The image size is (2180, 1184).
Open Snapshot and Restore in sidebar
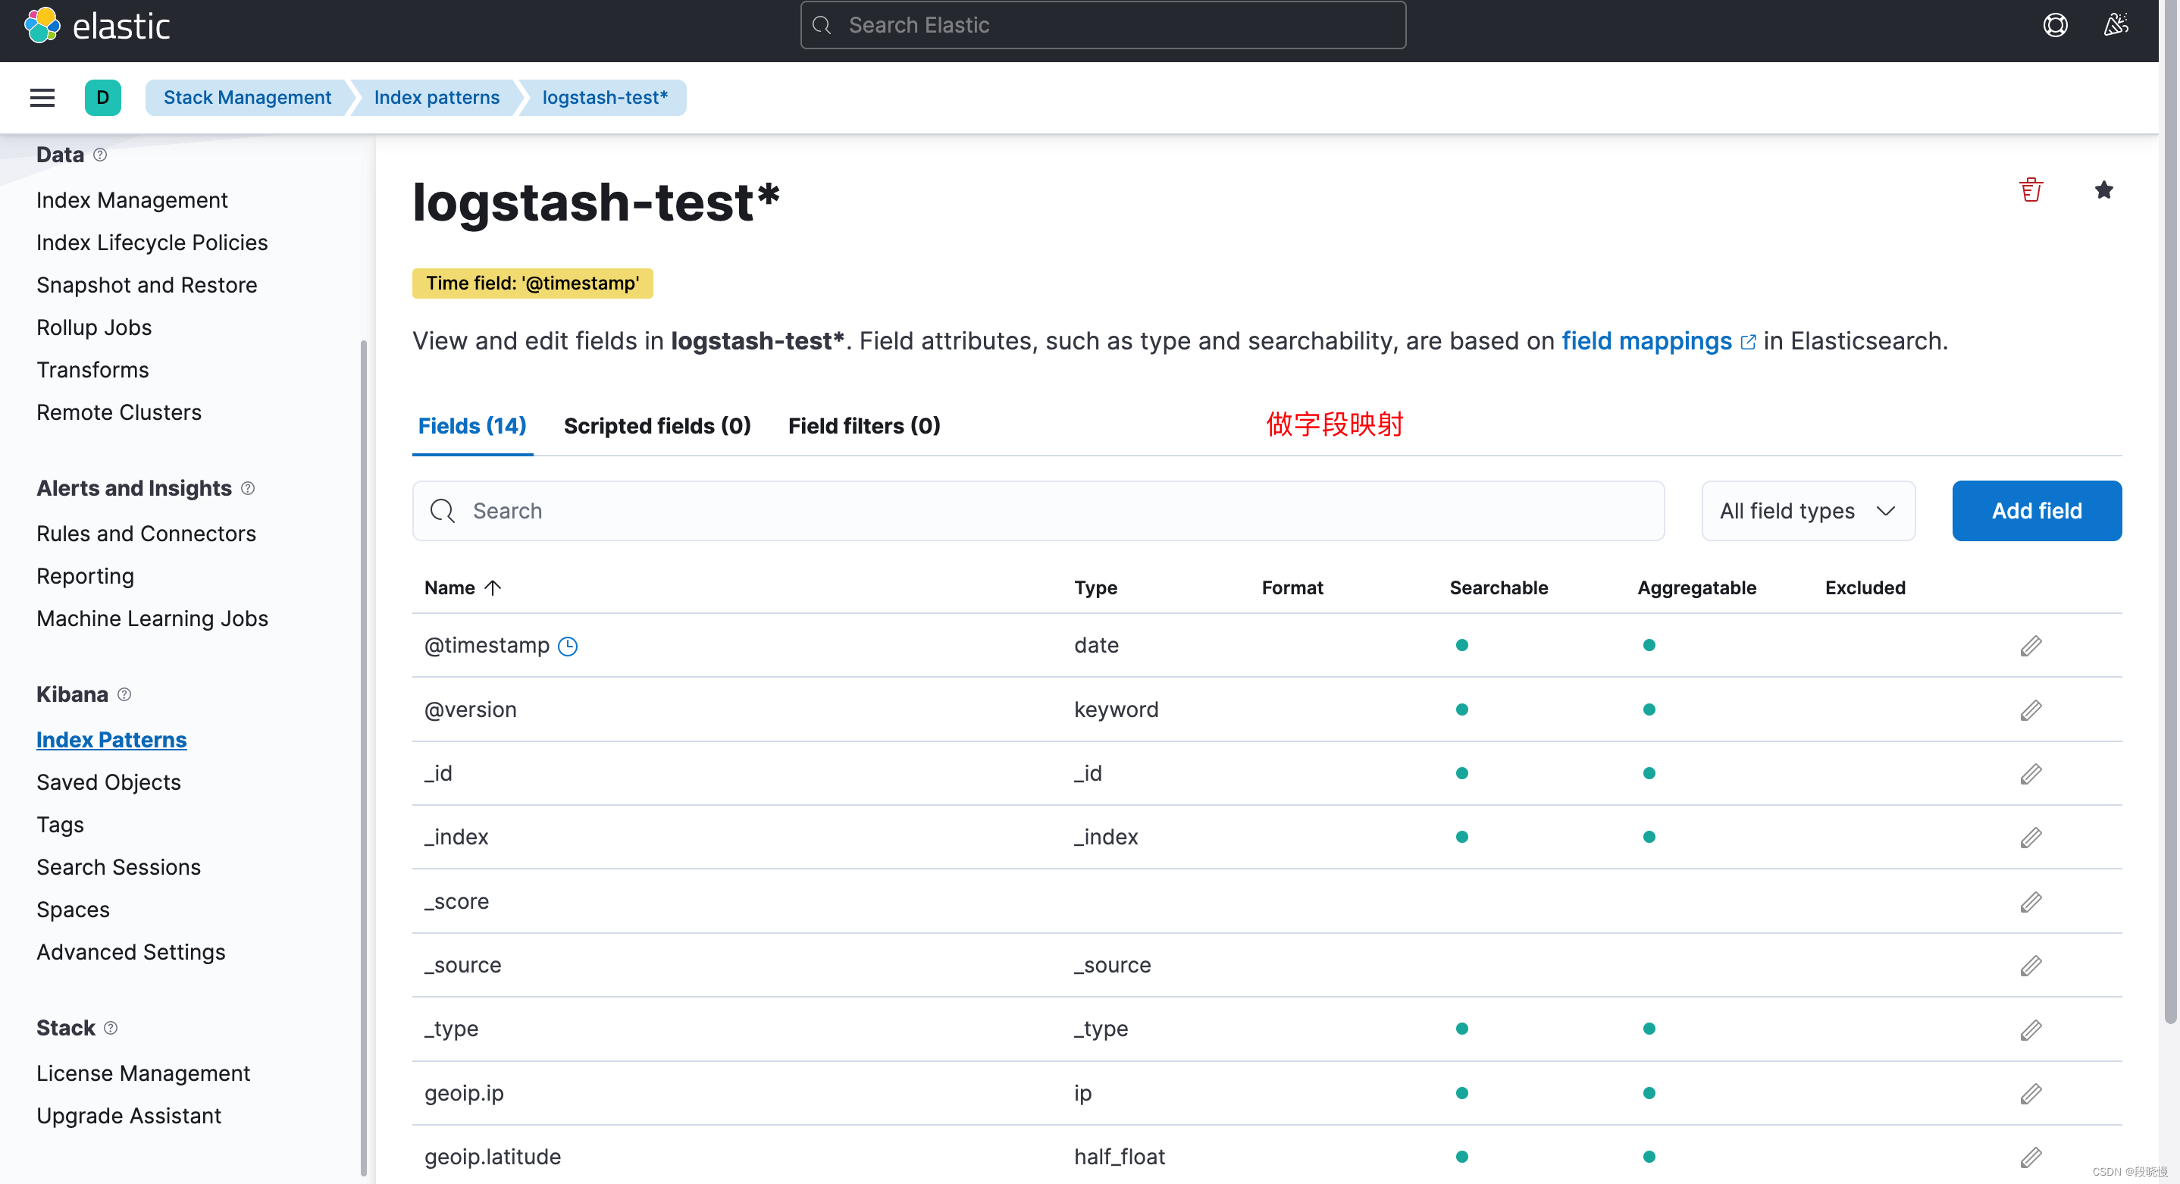pyautogui.click(x=147, y=285)
